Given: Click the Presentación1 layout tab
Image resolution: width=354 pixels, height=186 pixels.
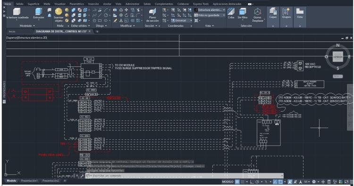Looking at the screenshot, I should coord(29,181).
